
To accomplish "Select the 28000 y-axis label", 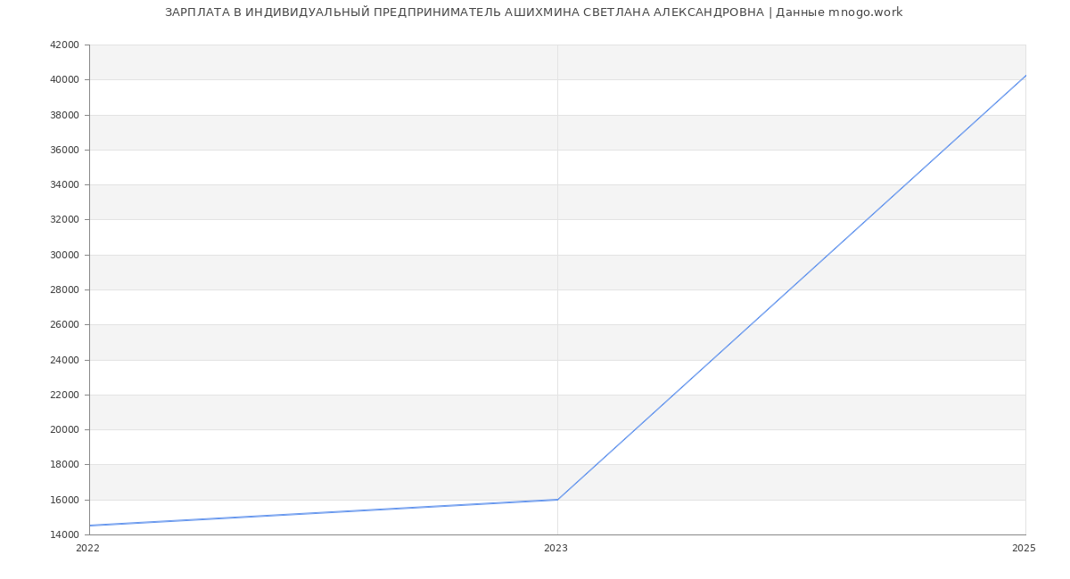I will pos(64,290).
